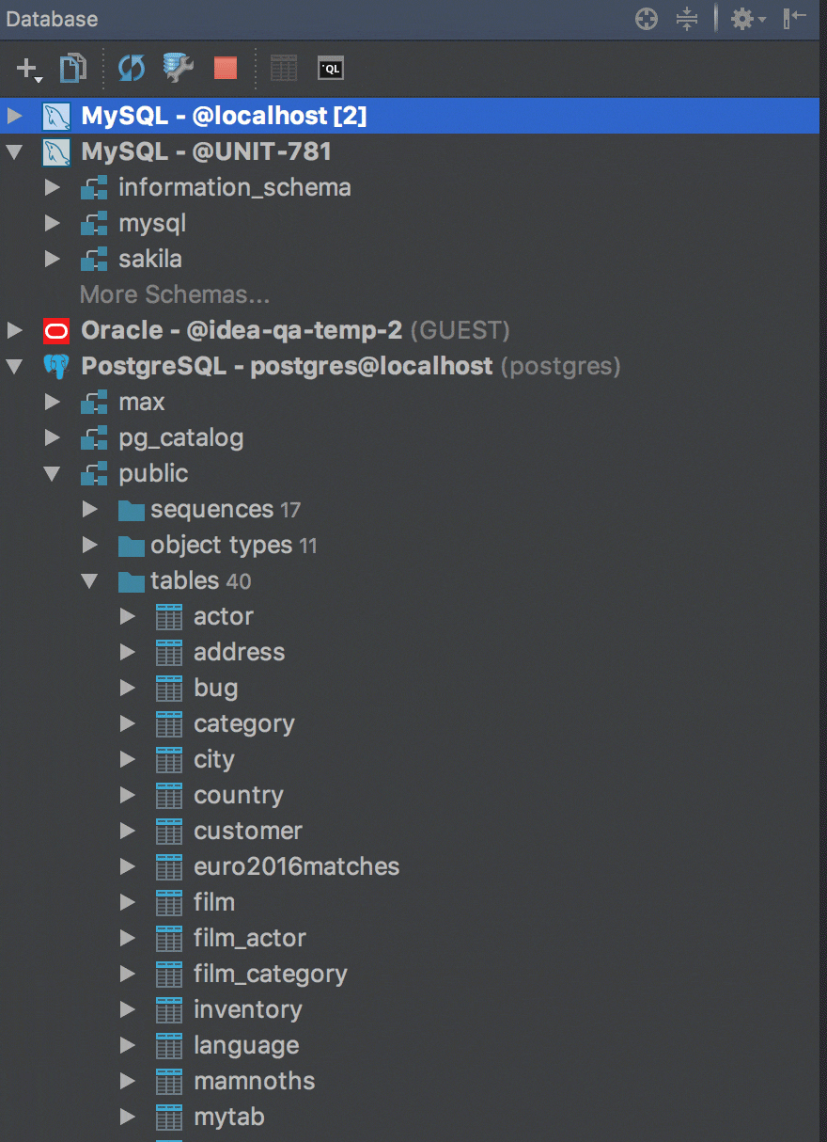The image size is (827, 1142).
Task: Open the data source properties wrench icon
Action: pyautogui.click(x=178, y=68)
